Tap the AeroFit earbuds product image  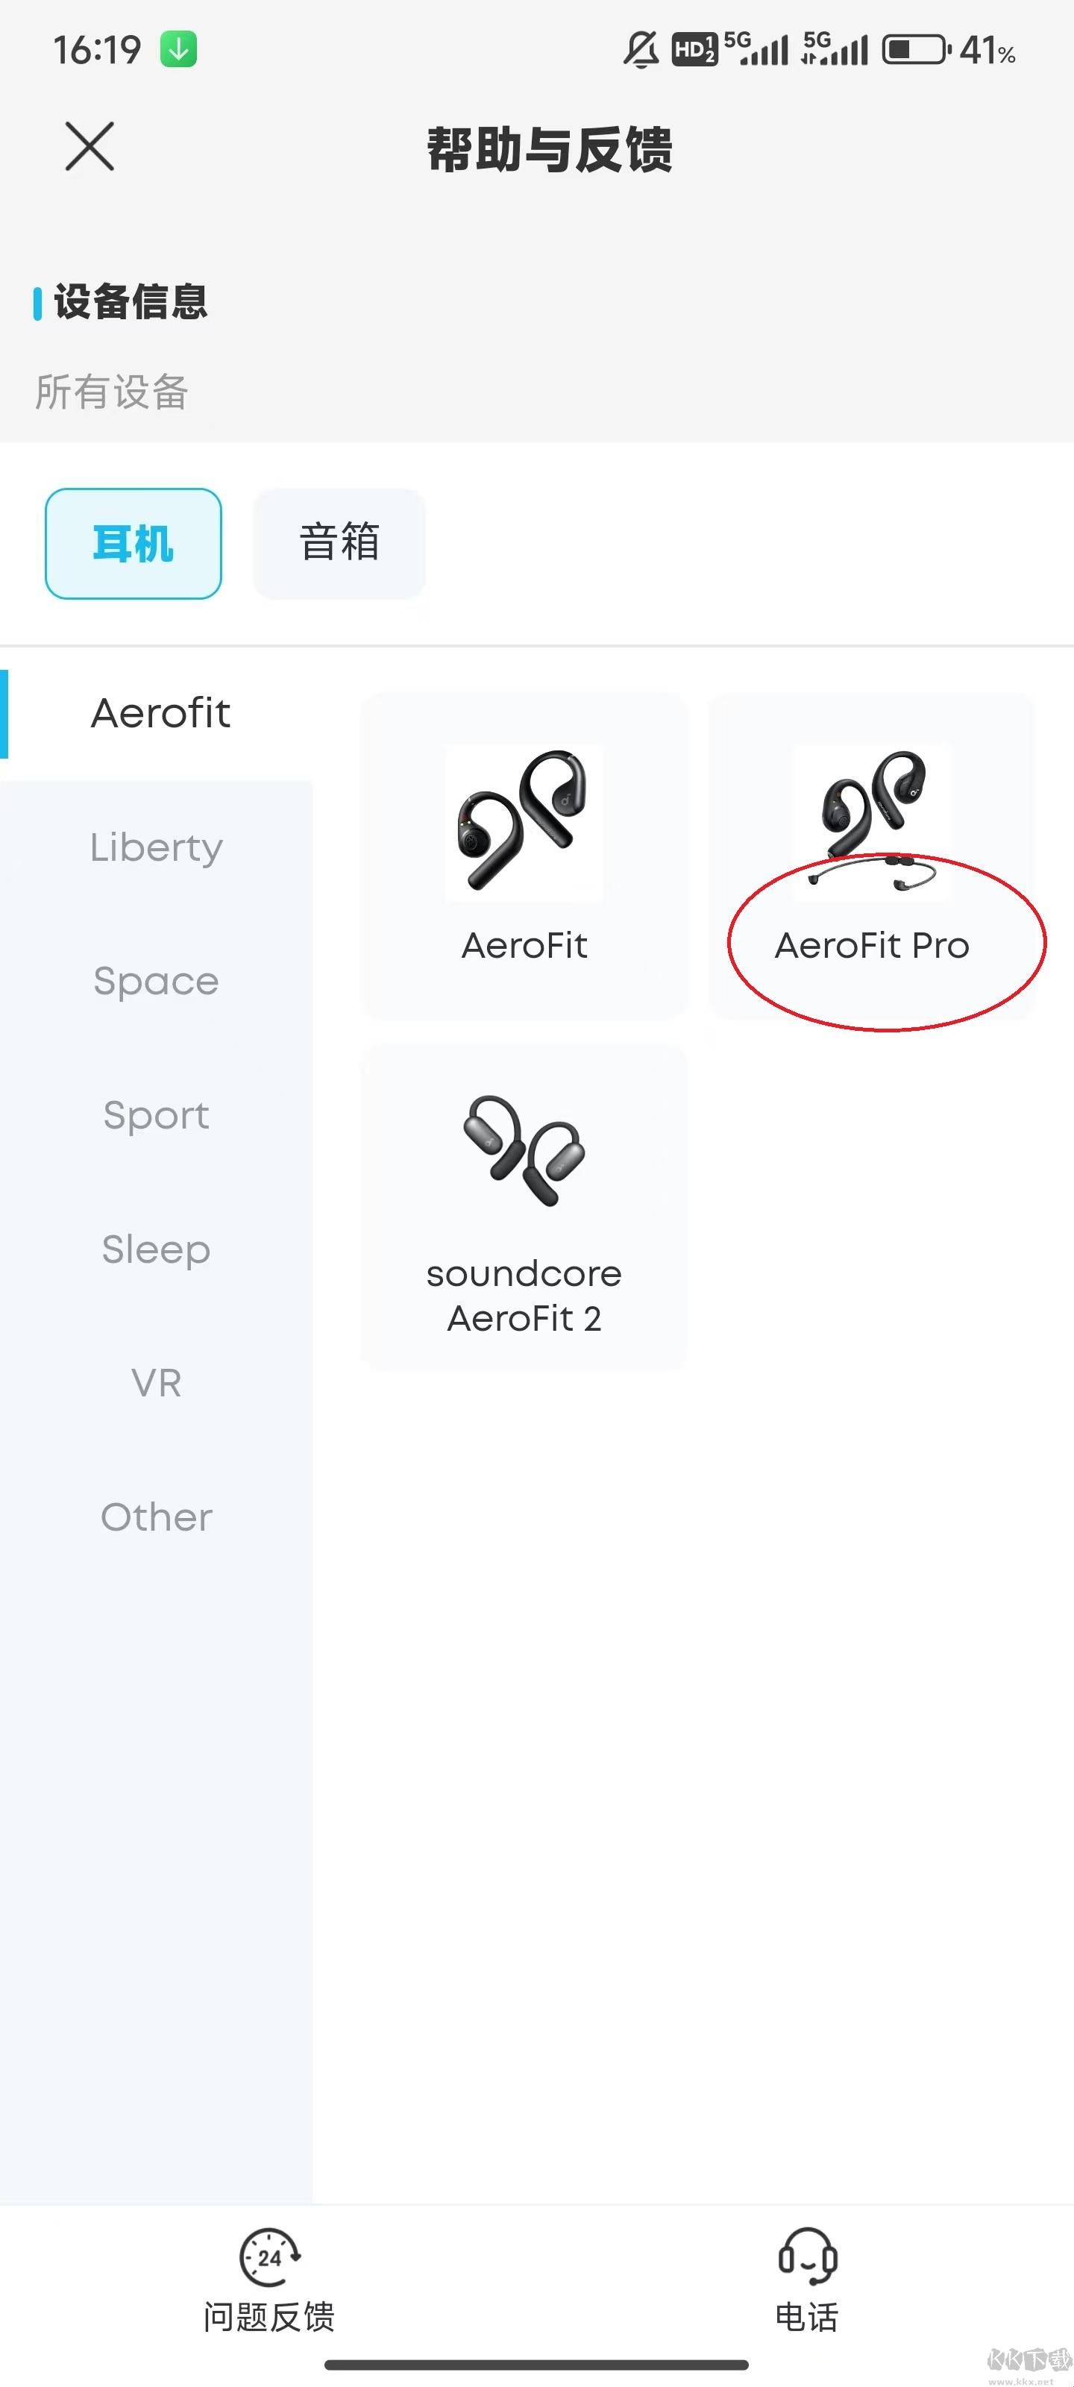[524, 822]
